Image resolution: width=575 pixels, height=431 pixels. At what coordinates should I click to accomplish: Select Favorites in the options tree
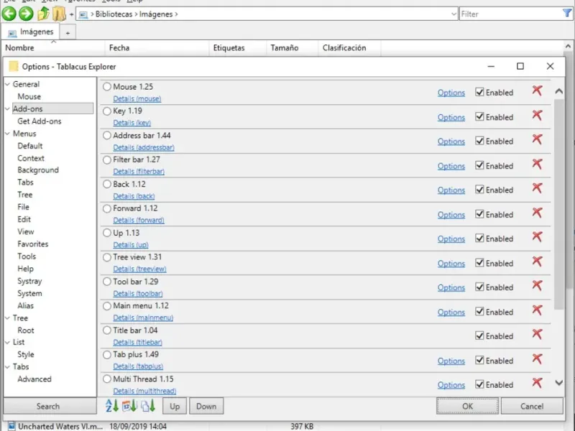(x=32, y=244)
